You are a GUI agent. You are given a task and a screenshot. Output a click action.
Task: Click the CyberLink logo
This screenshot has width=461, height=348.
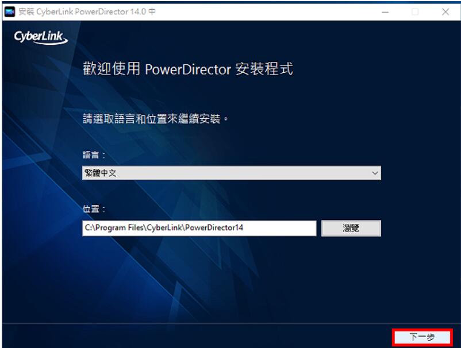[x=41, y=37]
